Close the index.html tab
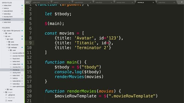Screen dimensions: 184x103 (x=49, y=3)
